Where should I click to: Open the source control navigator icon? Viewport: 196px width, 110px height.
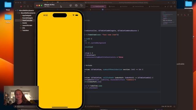24,6
